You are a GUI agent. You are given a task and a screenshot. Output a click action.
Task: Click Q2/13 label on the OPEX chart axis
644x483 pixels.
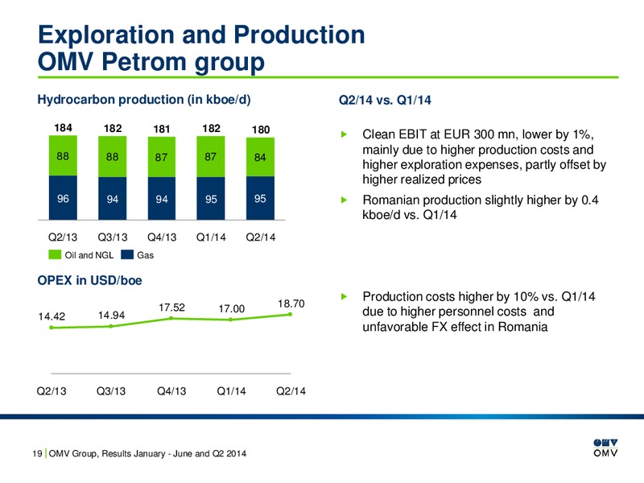click(52, 390)
